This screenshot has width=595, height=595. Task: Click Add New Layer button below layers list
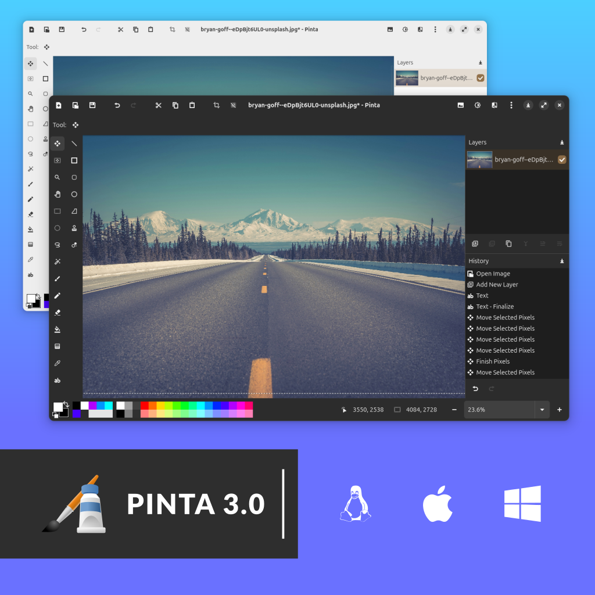[475, 243]
